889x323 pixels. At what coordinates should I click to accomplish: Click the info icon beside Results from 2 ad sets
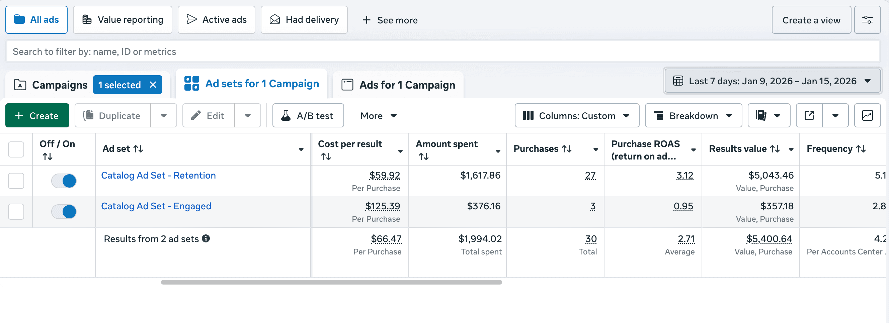[x=206, y=238]
